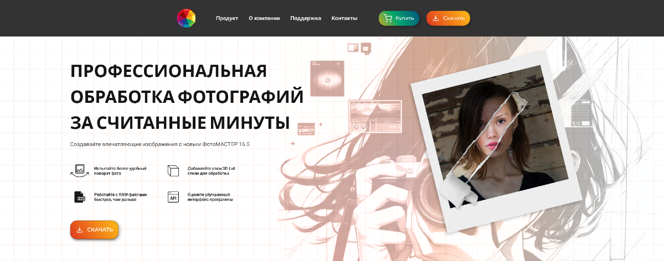This screenshot has height=261, width=664.
Task: Open the Контакты menu item
Action: tap(344, 18)
